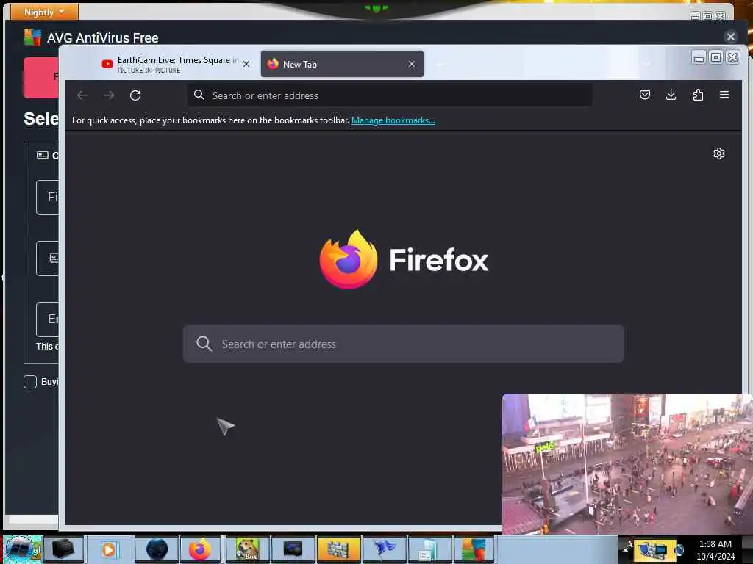Go forward using the forward arrow
753x564 pixels.
click(x=109, y=95)
